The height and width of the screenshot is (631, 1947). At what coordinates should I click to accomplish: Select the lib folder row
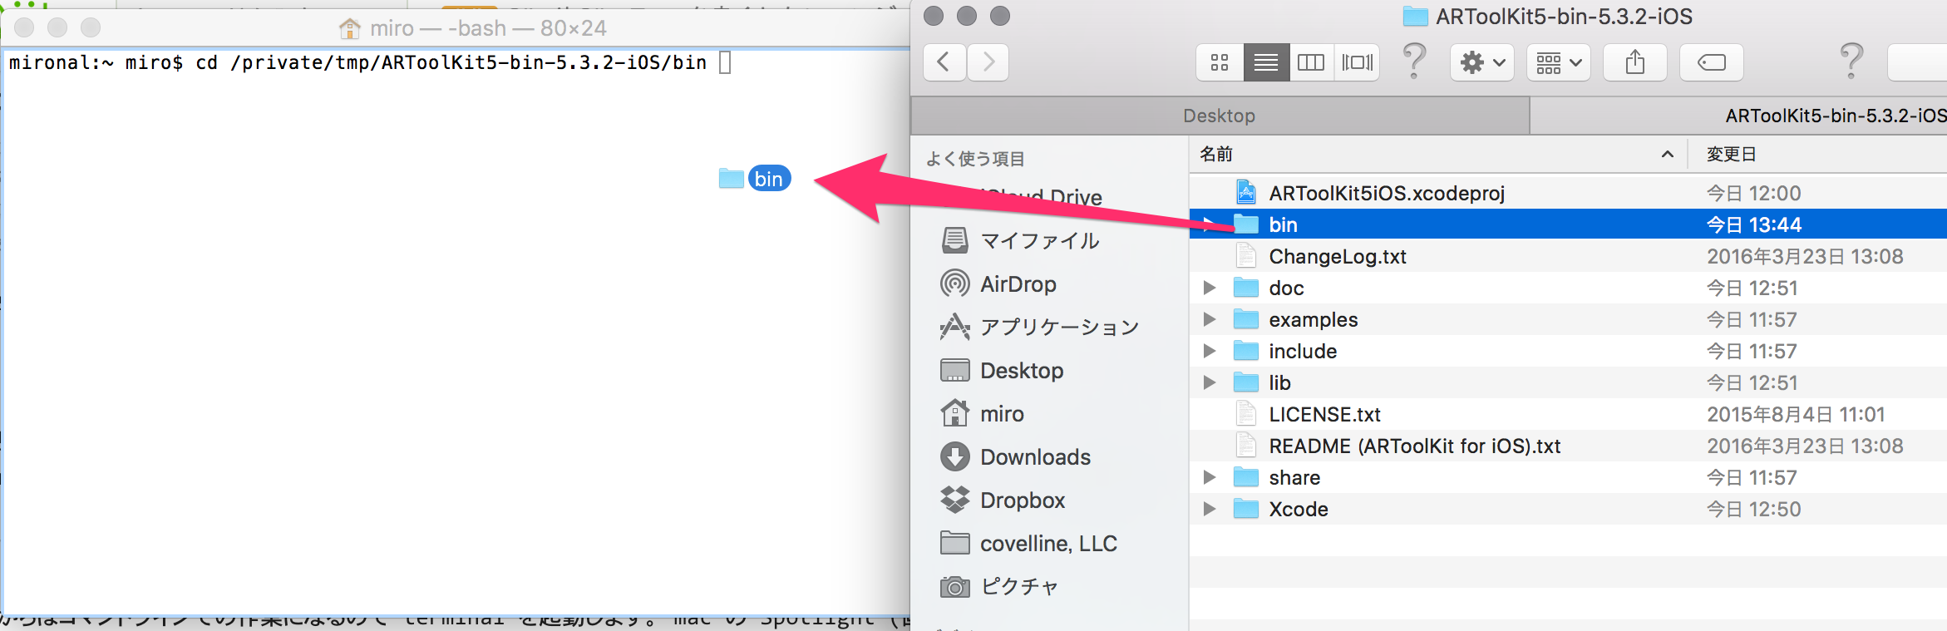click(1568, 383)
